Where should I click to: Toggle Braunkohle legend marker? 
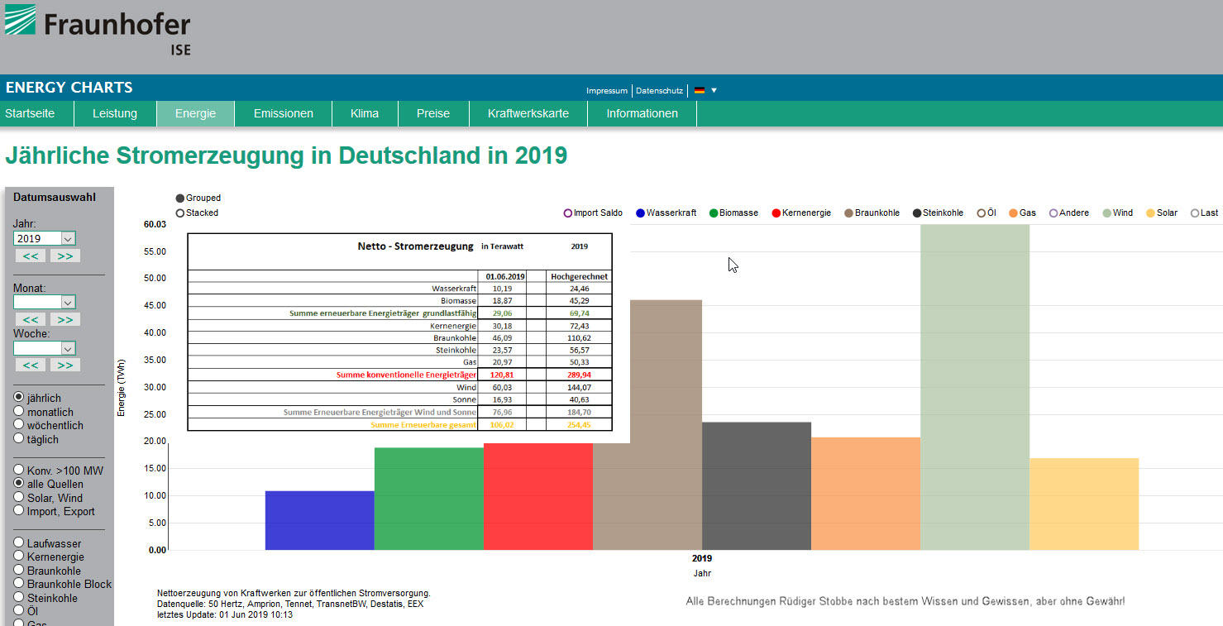(x=848, y=213)
